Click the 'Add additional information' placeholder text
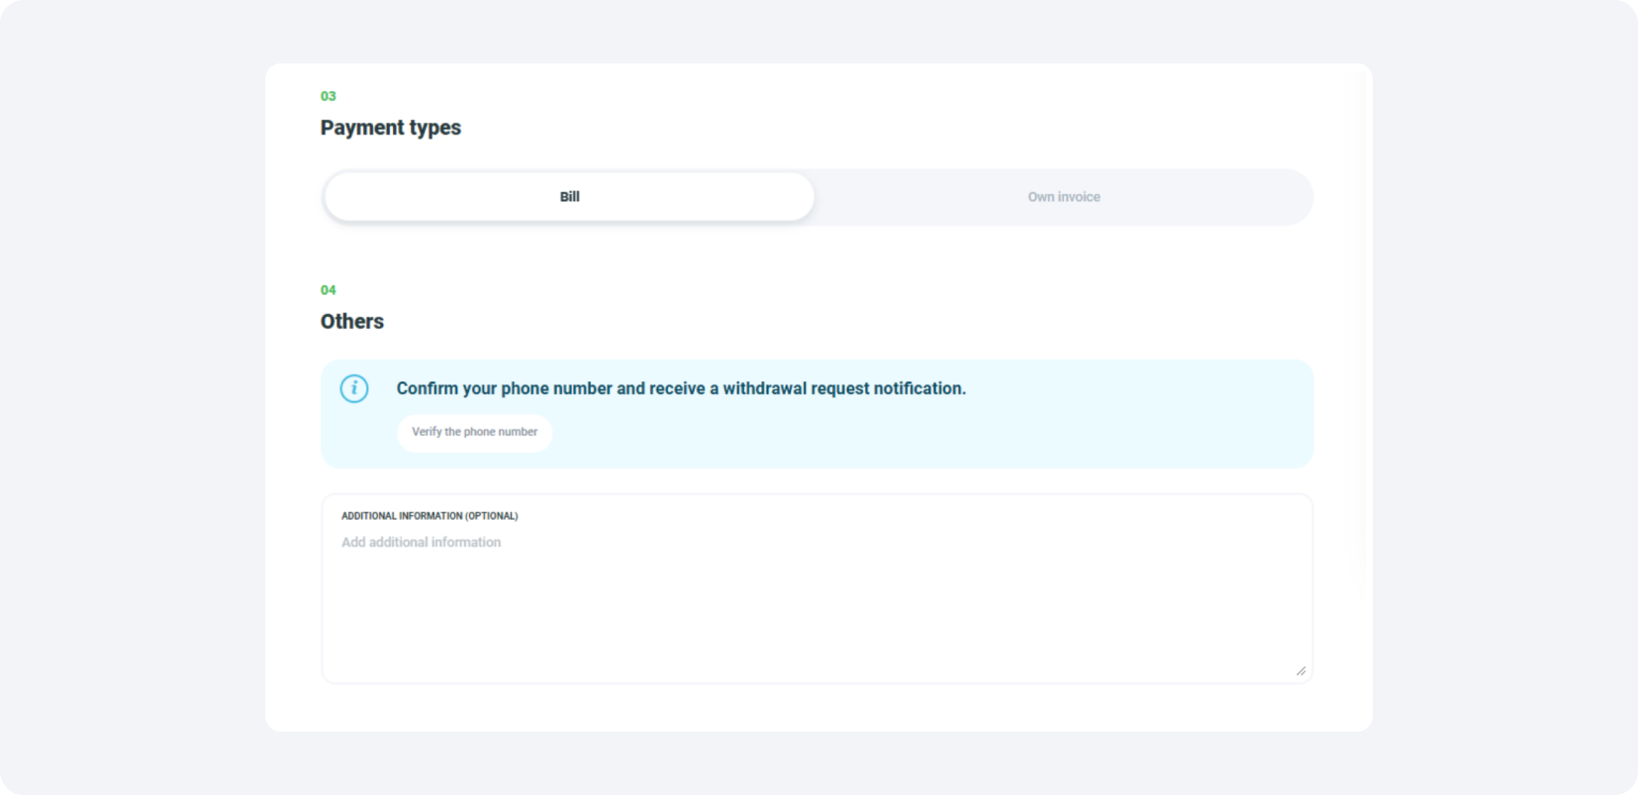1638x795 pixels. (421, 543)
